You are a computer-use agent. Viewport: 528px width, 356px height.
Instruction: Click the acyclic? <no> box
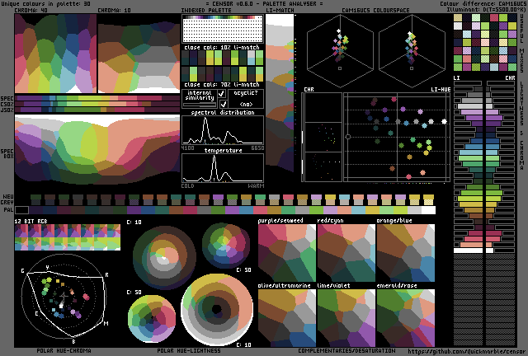tap(246, 98)
